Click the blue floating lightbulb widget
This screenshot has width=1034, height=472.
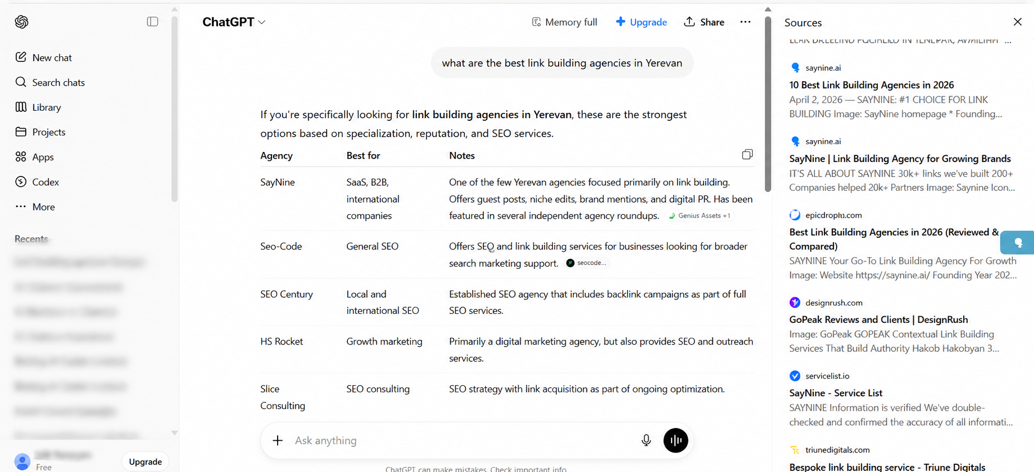1017,243
